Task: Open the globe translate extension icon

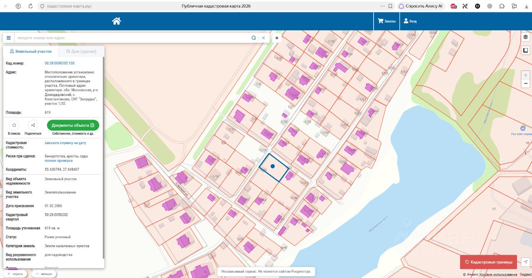Action: point(490,6)
